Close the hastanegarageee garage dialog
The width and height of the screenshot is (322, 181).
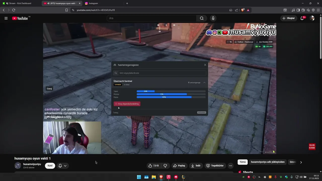205,65
